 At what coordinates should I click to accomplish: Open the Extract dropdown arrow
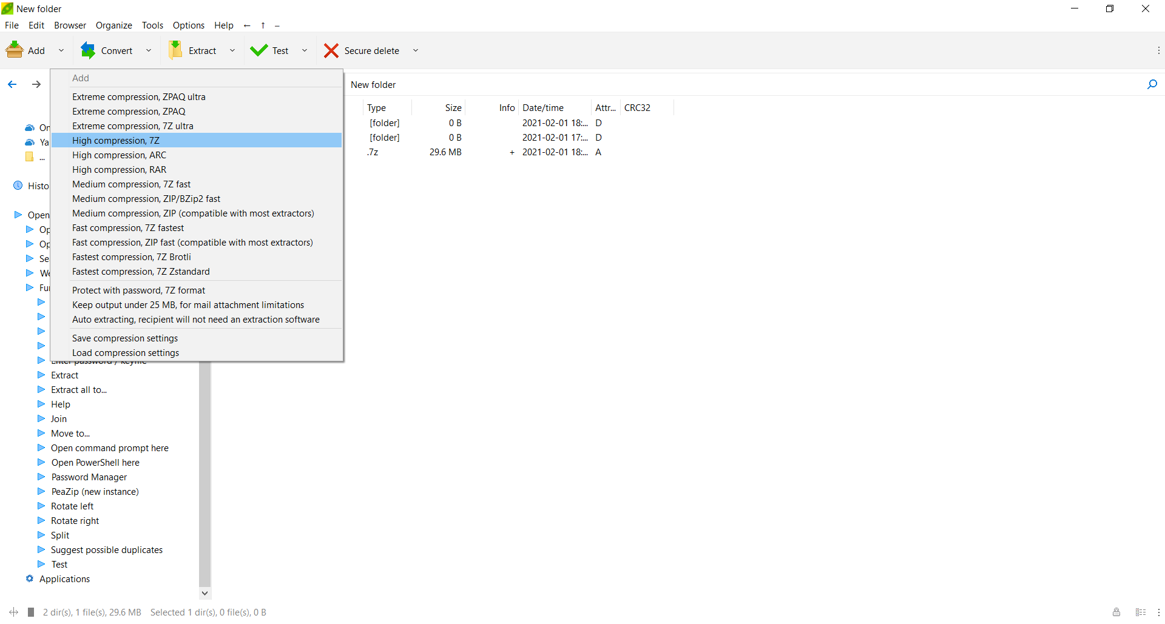[232, 50]
